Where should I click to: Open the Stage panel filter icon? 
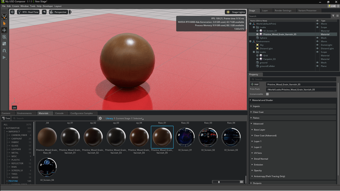pos(333,16)
